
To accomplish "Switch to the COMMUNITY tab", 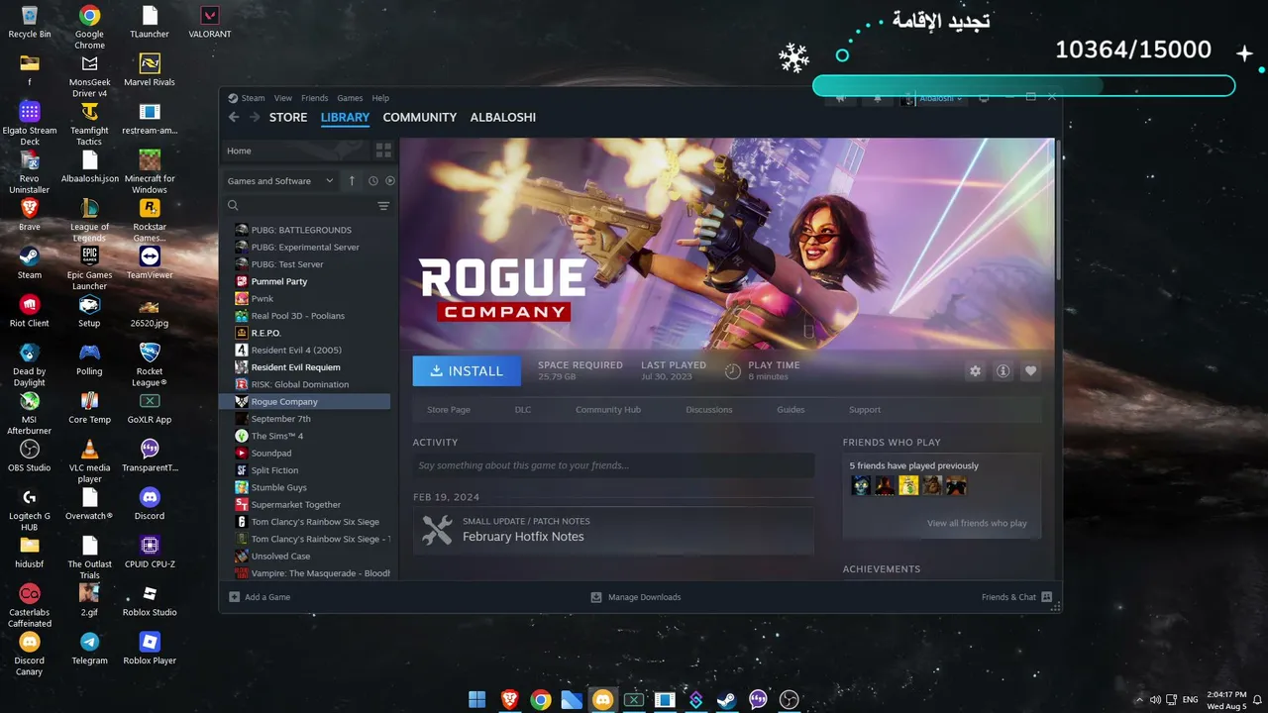I will point(420,117).
